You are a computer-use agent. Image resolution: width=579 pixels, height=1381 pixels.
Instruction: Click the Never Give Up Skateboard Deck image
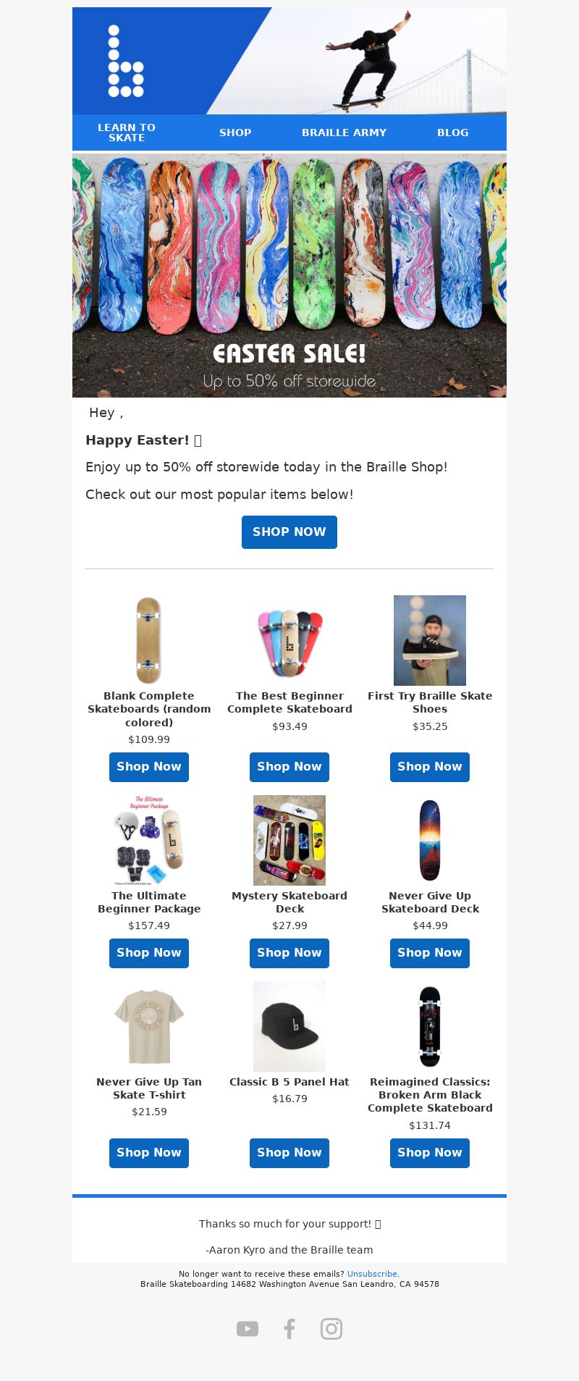[x=430, y=840]
